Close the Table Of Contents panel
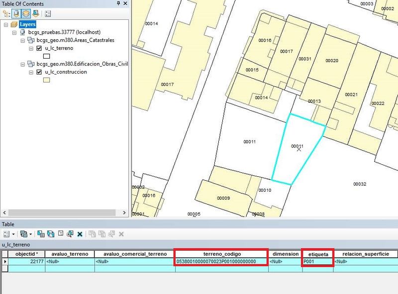This screenshot has height=294, width=398. click(125, 3)
